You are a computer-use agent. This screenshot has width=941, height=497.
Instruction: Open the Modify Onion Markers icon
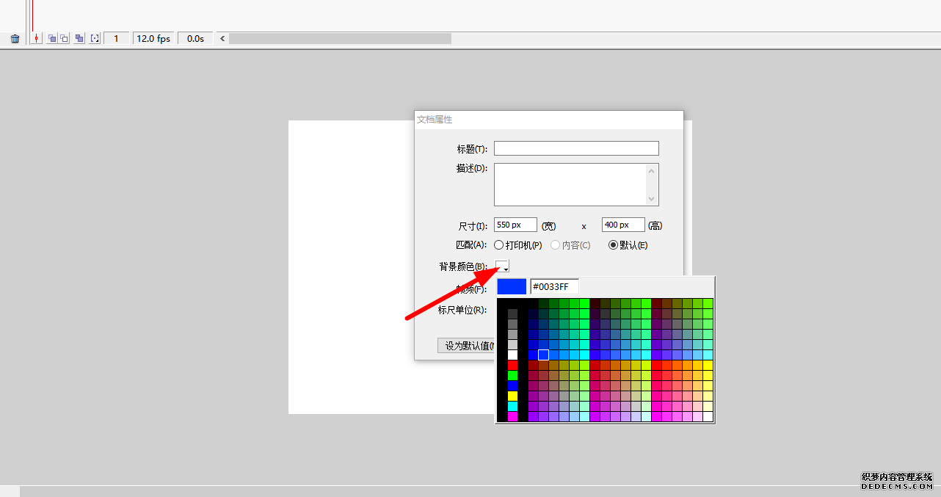tap(95, 38)
